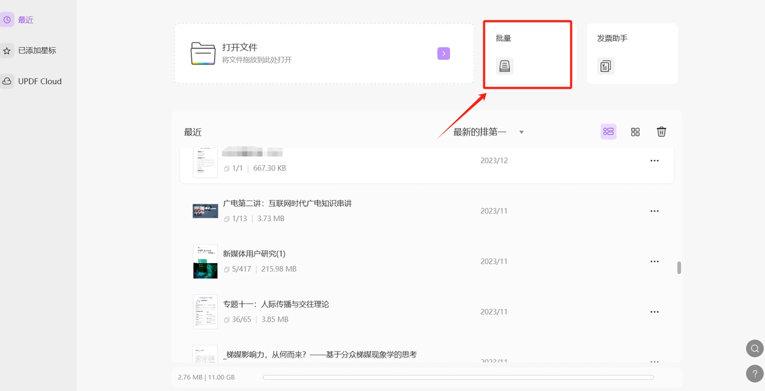Switch to list view layout
The width and height of the screenshot is (765, 391).
click(608, 132)
